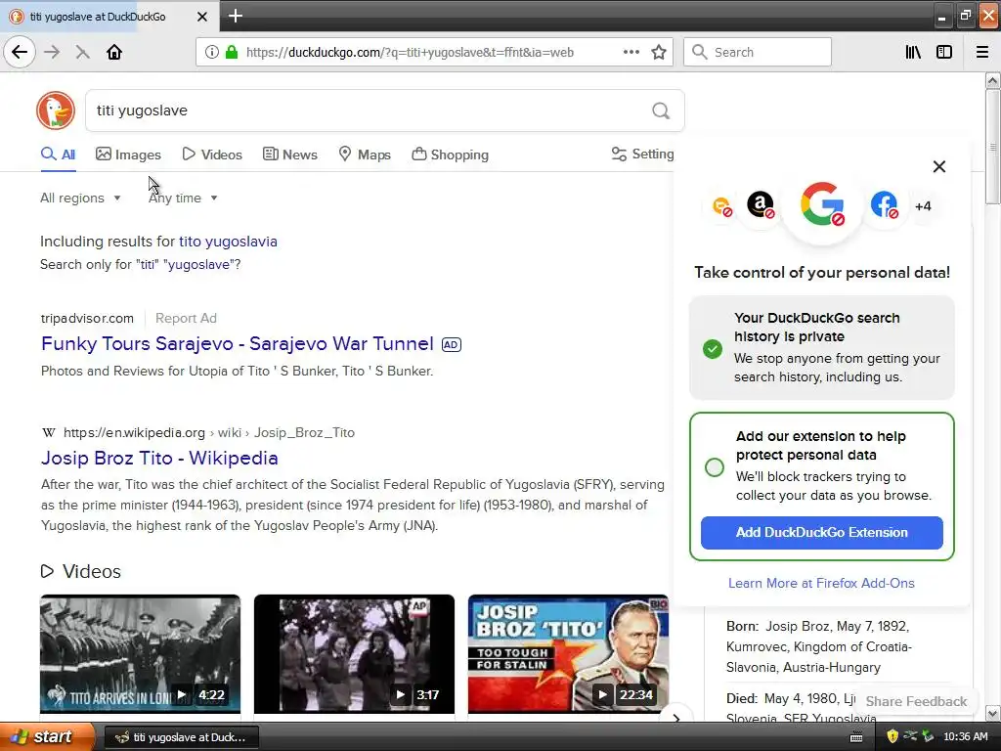
Task: Click Add DuckDuckGo Extension button
Action: (821, 533)
